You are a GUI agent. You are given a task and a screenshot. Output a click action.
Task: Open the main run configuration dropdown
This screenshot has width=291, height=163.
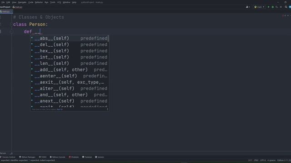click(x=259, y=7)
